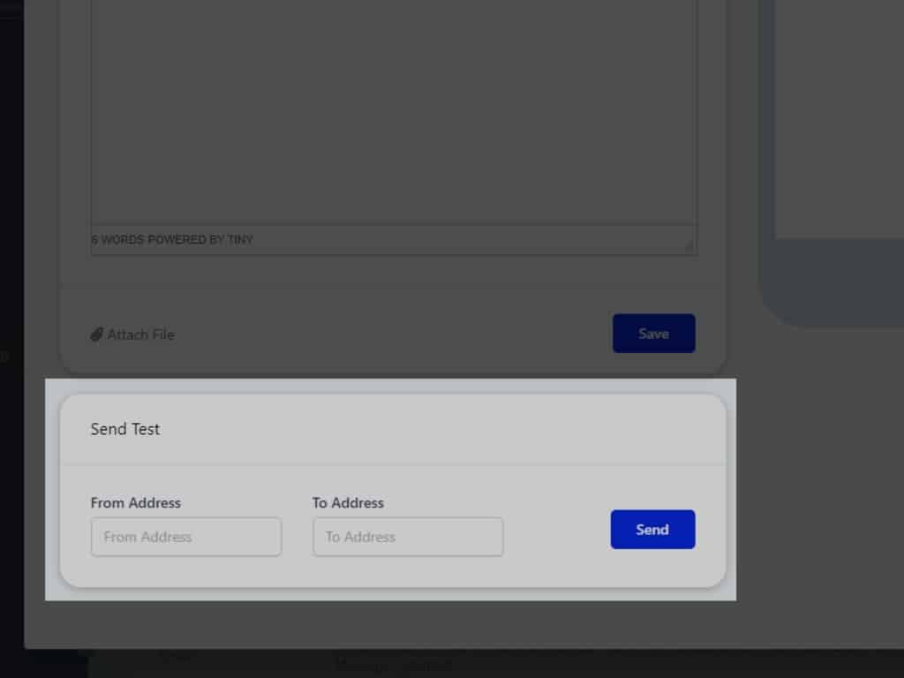Click the 6 WORDS count indicator

[x=117, y=240]
